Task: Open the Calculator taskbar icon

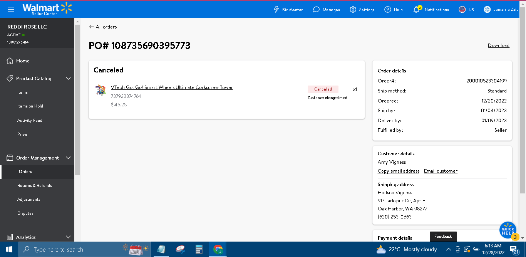Action: tap(199, 249)
